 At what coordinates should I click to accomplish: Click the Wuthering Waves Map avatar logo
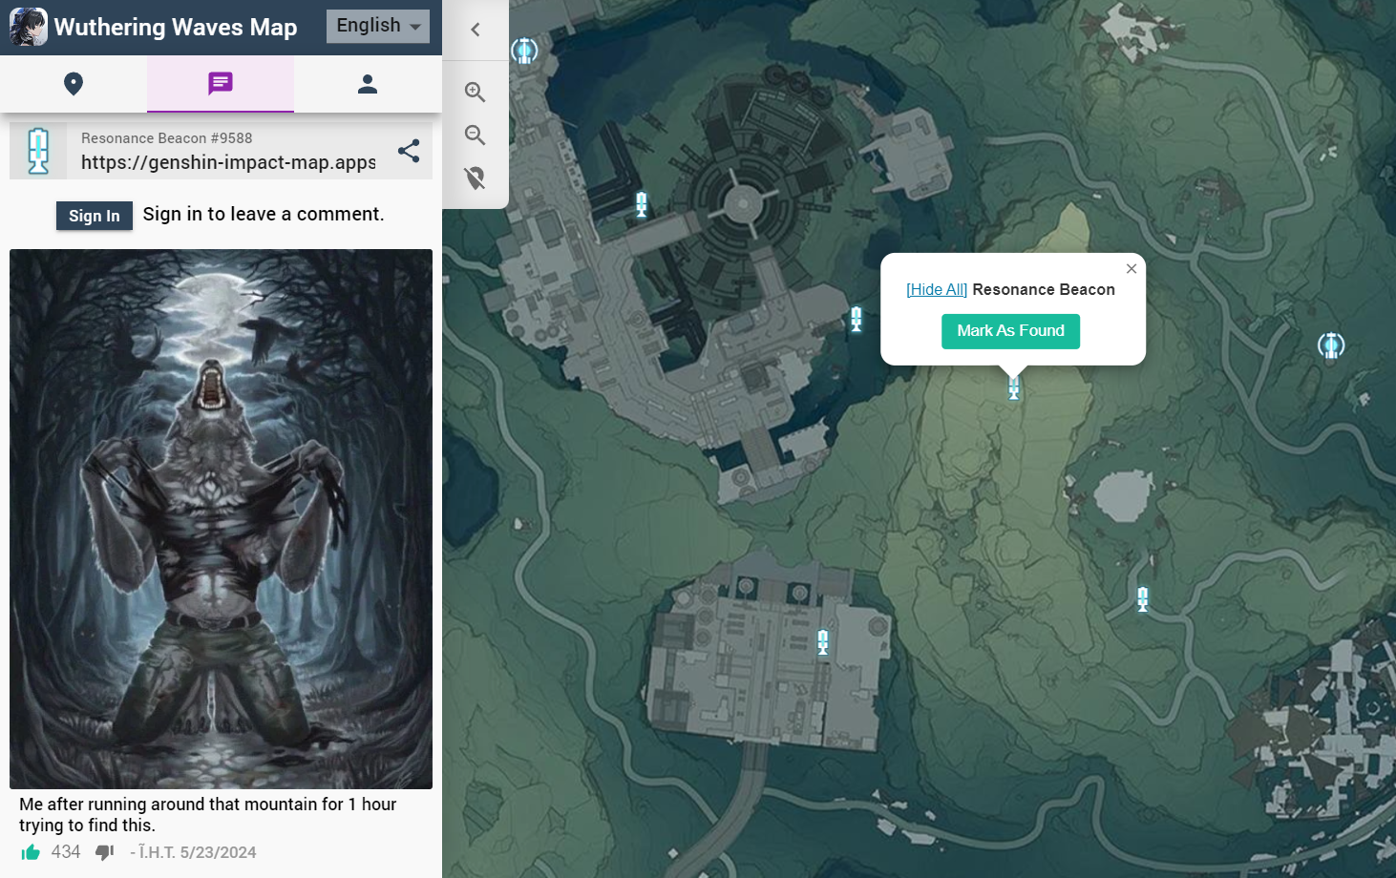[29, 27]
